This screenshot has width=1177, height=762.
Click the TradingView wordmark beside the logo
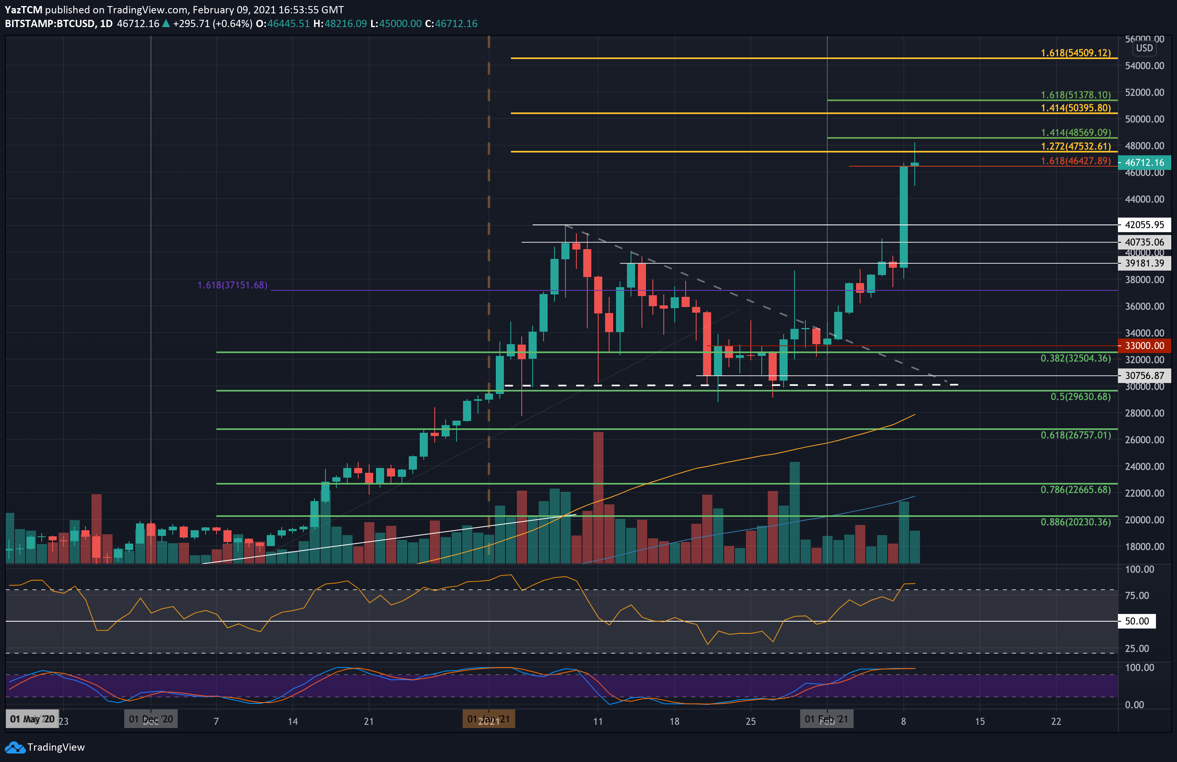pyautogui.click(x=56, y=747)
